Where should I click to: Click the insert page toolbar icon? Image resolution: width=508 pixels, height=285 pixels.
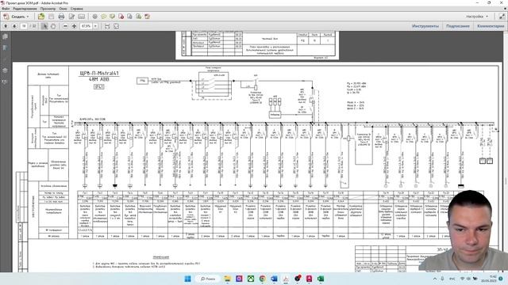129,17
